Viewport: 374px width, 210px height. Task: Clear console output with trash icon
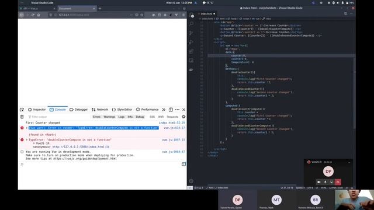(x=22, y=117)
